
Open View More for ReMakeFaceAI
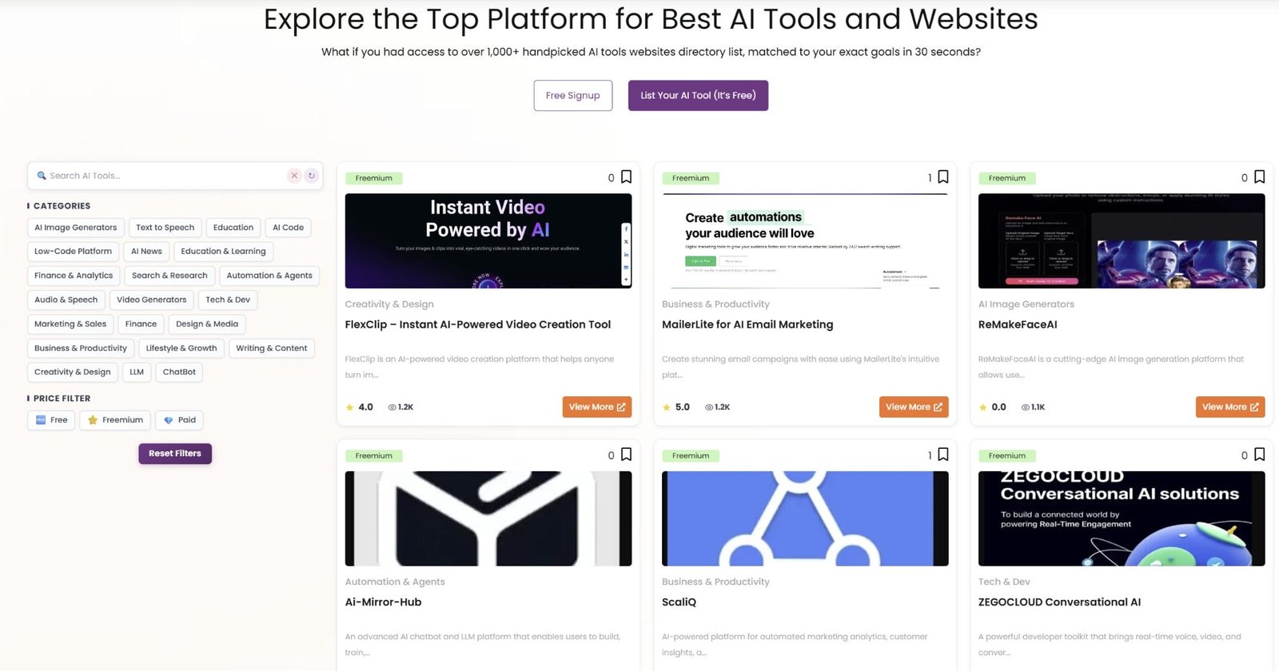(x=1230, y=407)
